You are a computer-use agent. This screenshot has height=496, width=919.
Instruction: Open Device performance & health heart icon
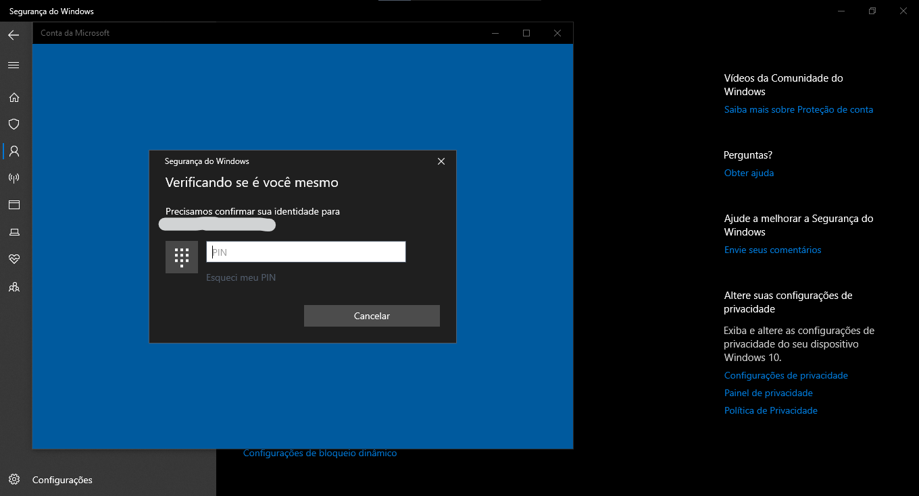pyautogui.click(x=14, y=259)
